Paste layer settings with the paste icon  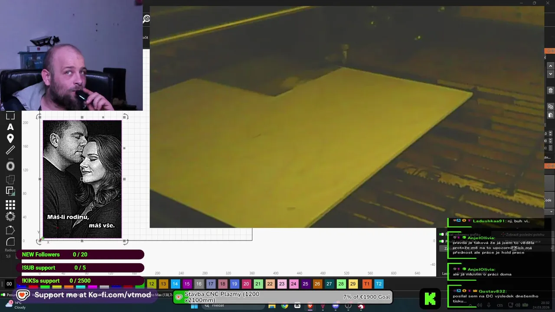551,115
